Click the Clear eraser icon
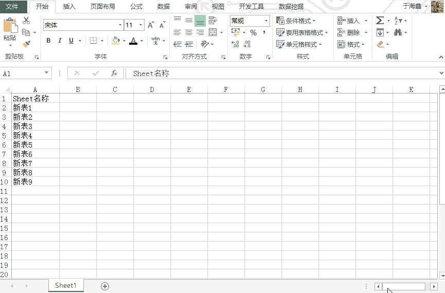445x293 pixels. coord(380,44)
